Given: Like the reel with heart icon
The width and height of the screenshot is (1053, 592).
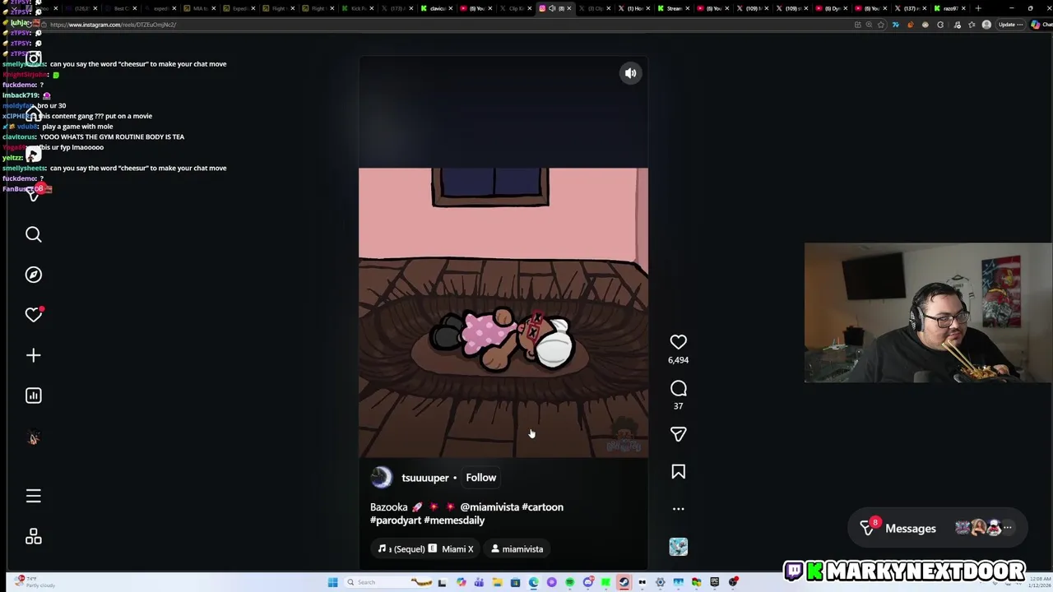Looking at the screenshot, I should coord(678,342).
